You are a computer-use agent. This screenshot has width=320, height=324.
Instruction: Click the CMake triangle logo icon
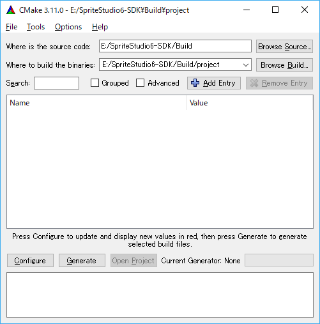[11, 10]
